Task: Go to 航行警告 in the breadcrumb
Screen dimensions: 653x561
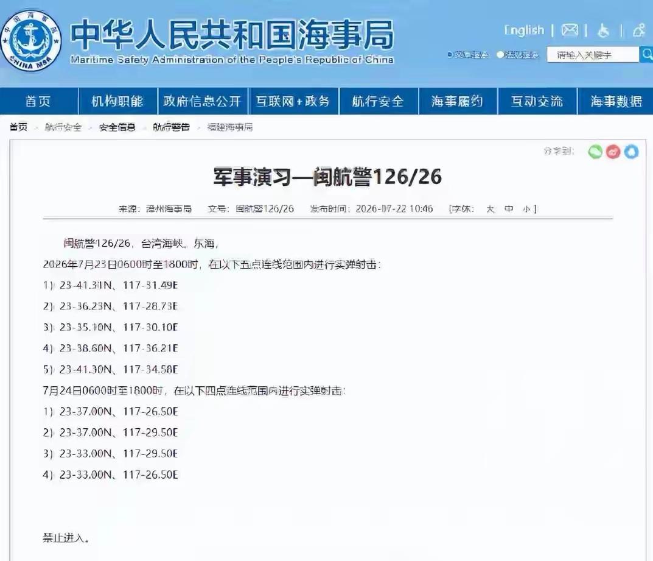Action: click(171, 127)
